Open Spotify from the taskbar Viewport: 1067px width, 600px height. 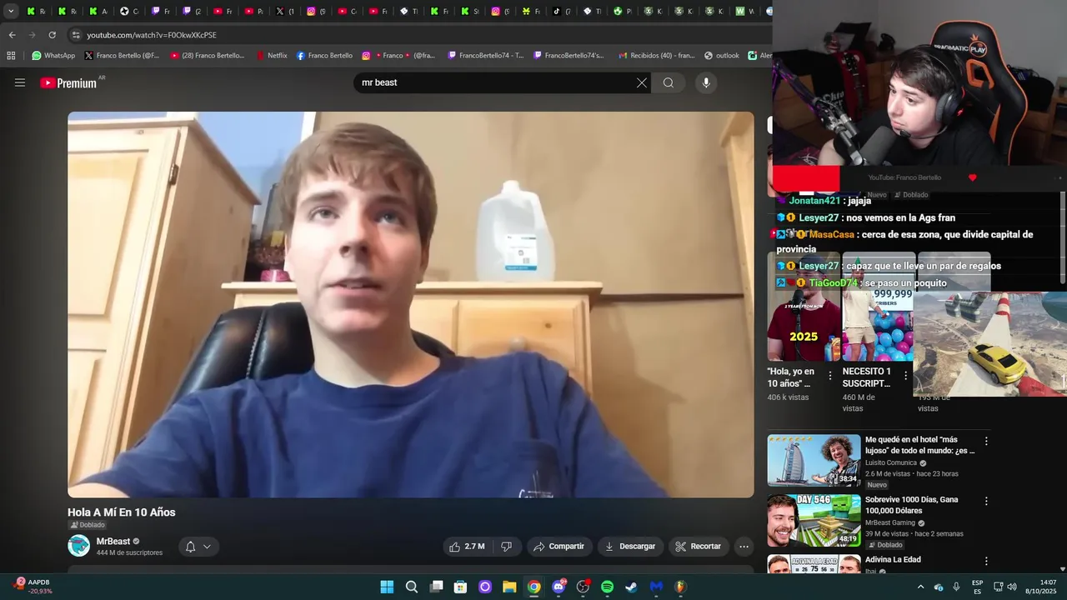pos(607,587)
